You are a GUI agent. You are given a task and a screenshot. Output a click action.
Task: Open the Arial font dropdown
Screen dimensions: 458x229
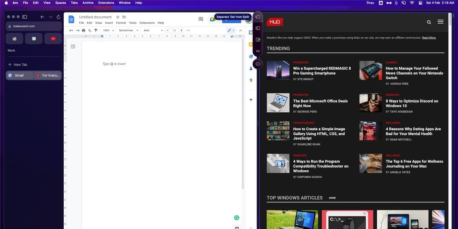pos(153,30)
